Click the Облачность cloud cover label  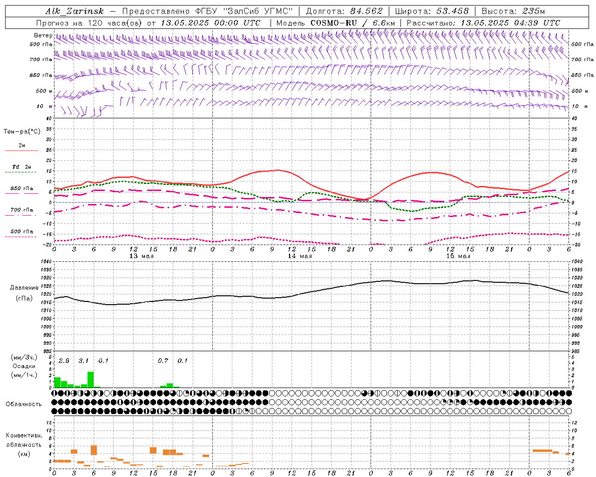[24, 404]
